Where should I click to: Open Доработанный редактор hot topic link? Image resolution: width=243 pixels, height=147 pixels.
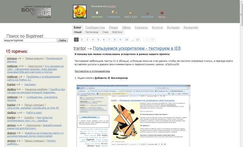pos(34,127)
